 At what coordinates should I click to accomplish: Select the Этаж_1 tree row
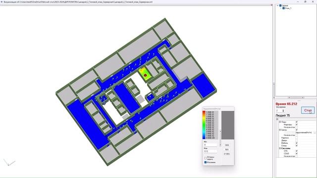coord(288,8)
